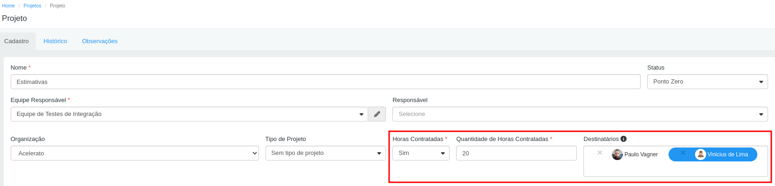Click the Nome field containing Estimativas
775x186 pixels.
(325, 82)
